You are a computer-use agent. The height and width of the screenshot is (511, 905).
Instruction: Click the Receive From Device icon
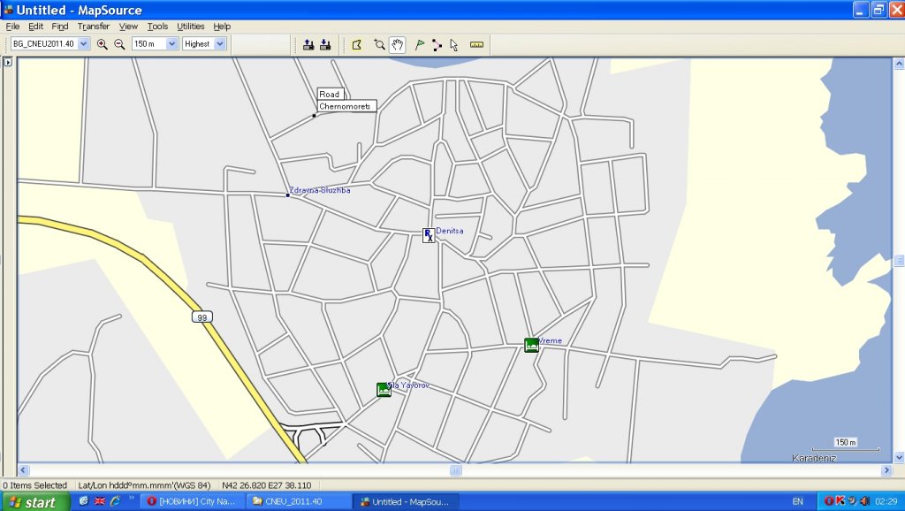click(324, 44)
